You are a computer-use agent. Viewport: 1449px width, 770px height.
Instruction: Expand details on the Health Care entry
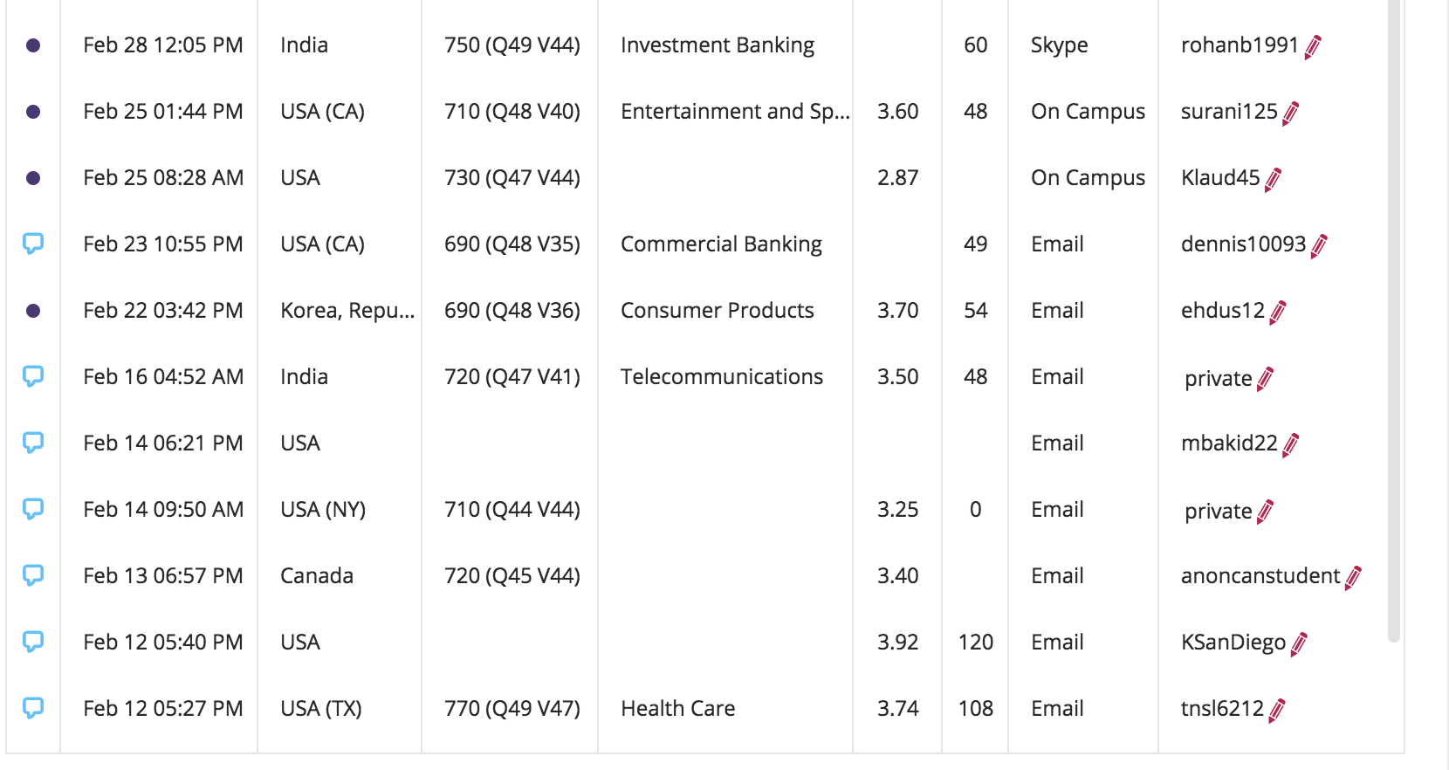click(678, 708)
